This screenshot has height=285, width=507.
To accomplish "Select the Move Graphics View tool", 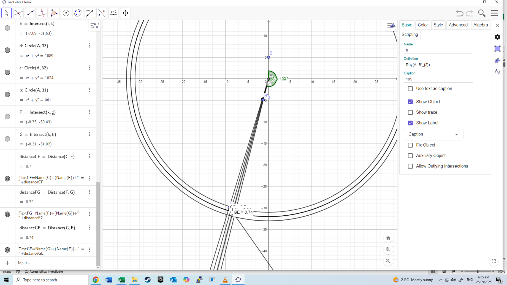I will 125,13.
